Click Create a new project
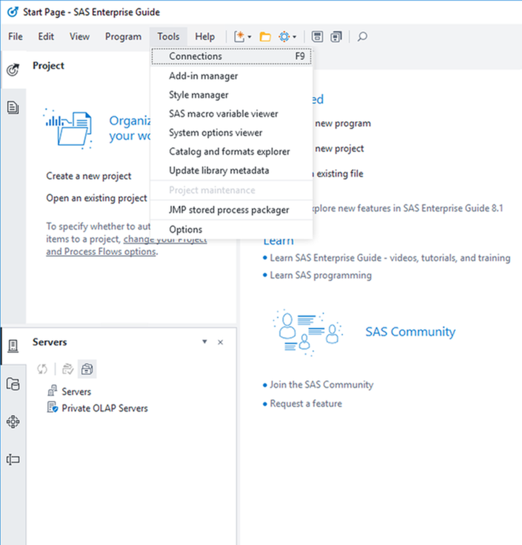Viewport: 522px width, 545px height. click(x=89, y=176)
